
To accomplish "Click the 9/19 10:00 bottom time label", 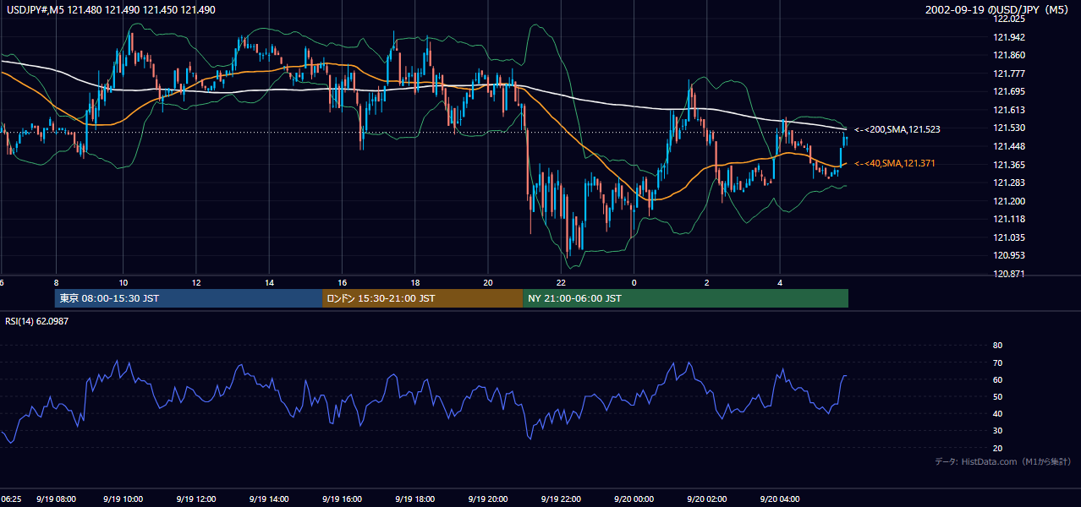I will (x=123, y=499).
